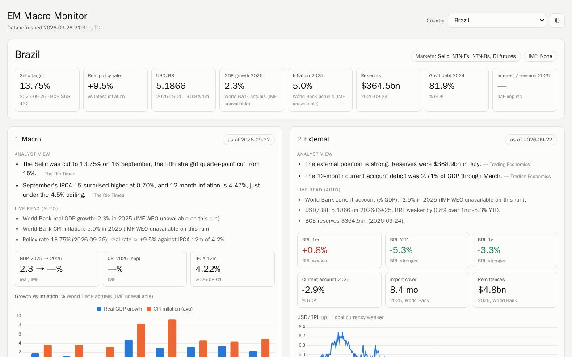Click the Import cover 8.4 mo tile
This screenshot has height=357, width=572.
tap(427, 290)
